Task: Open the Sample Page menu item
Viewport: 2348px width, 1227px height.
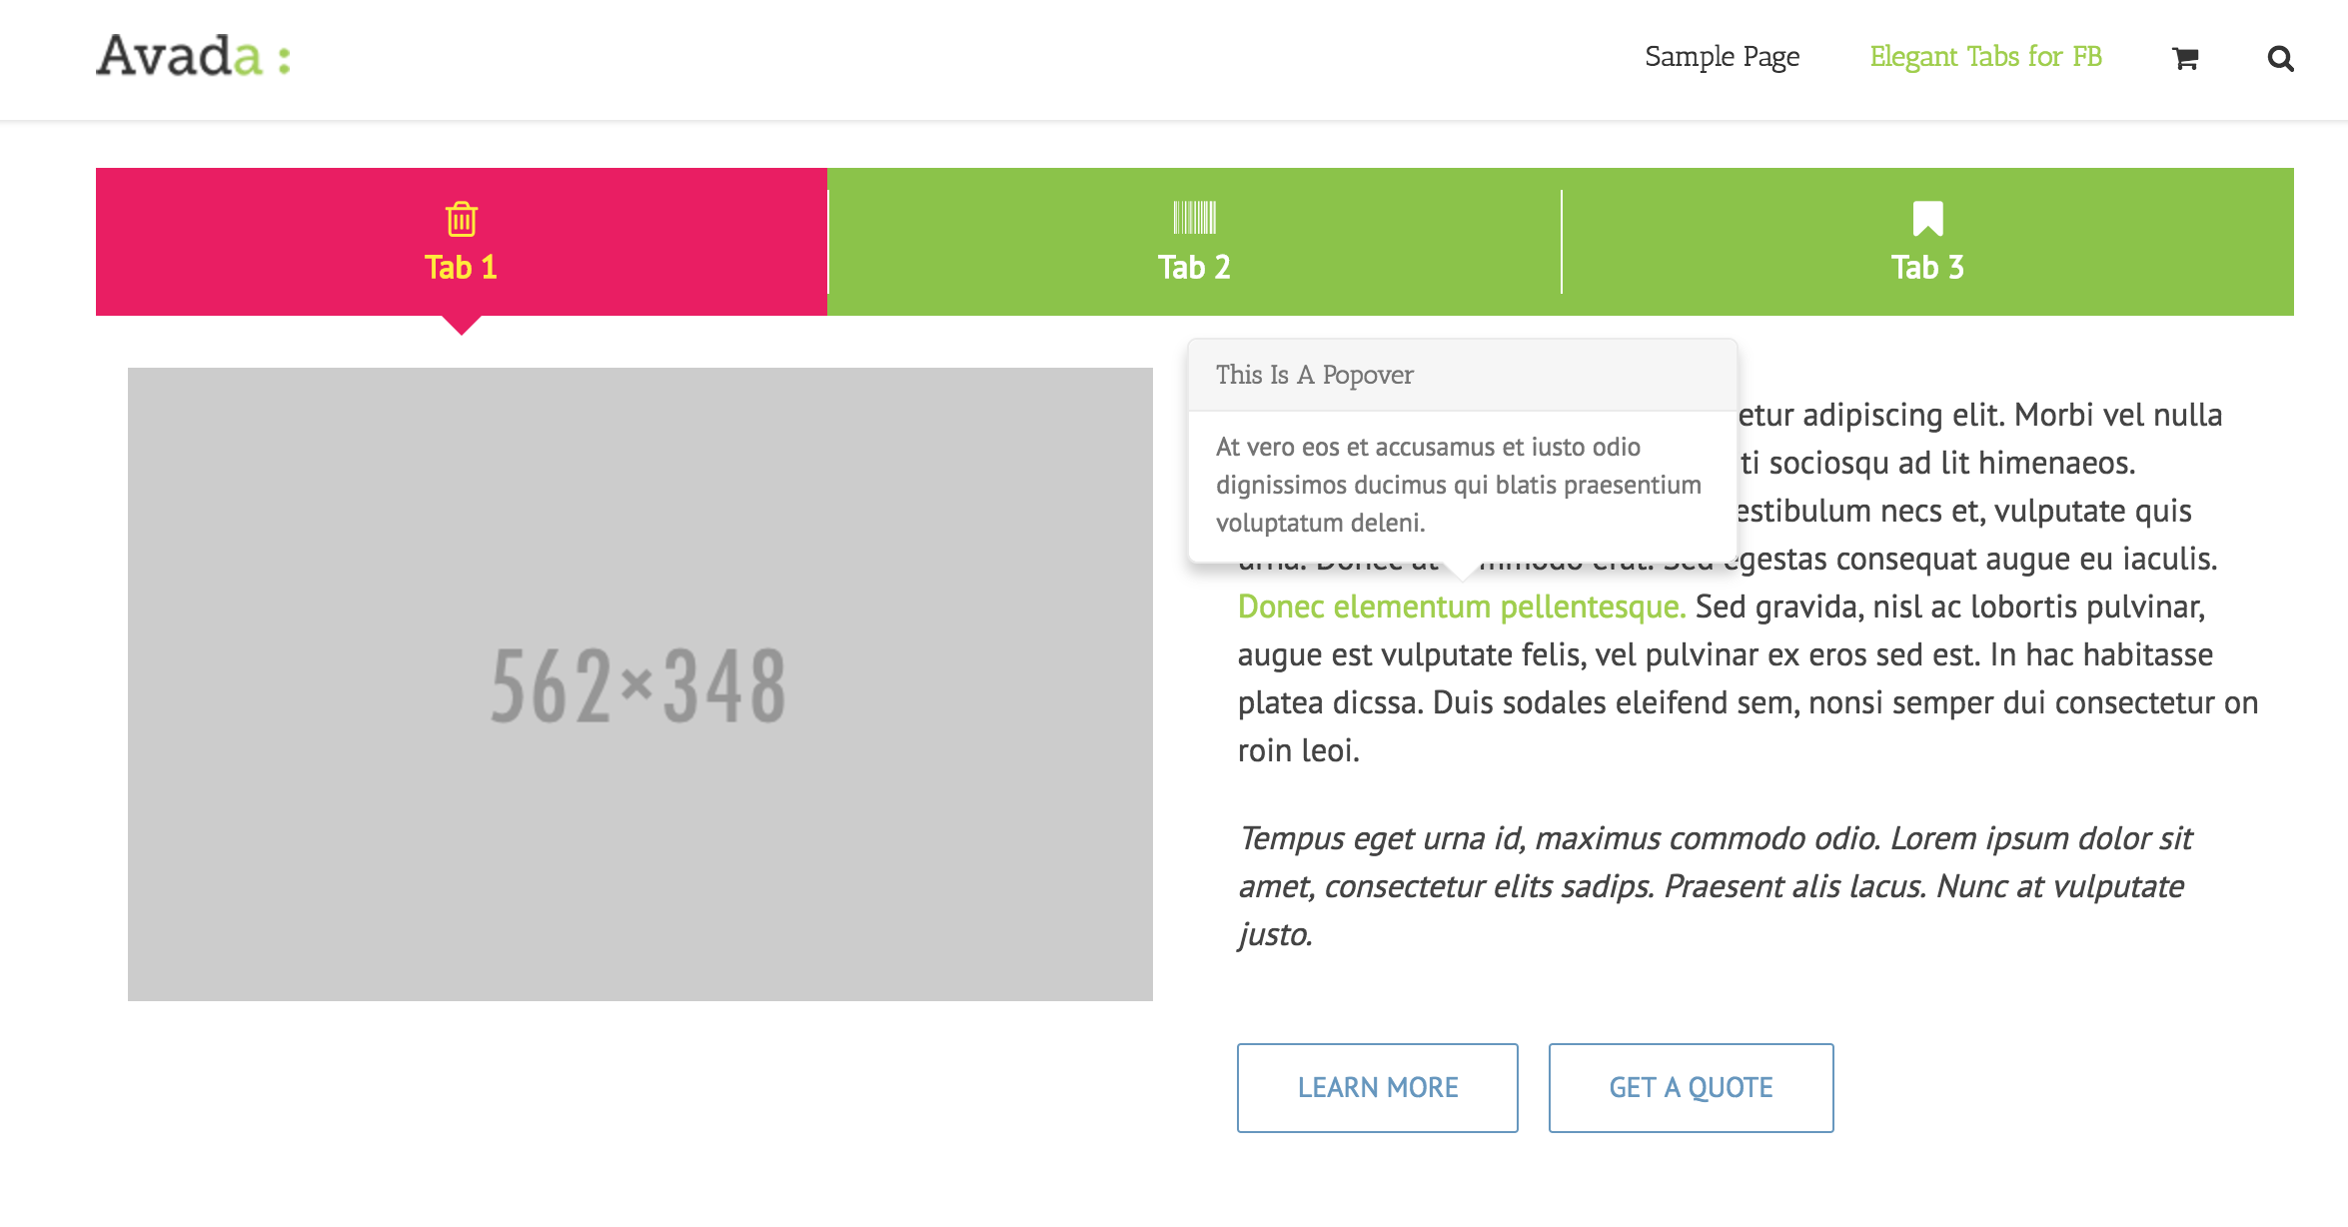Action: 1722,57
